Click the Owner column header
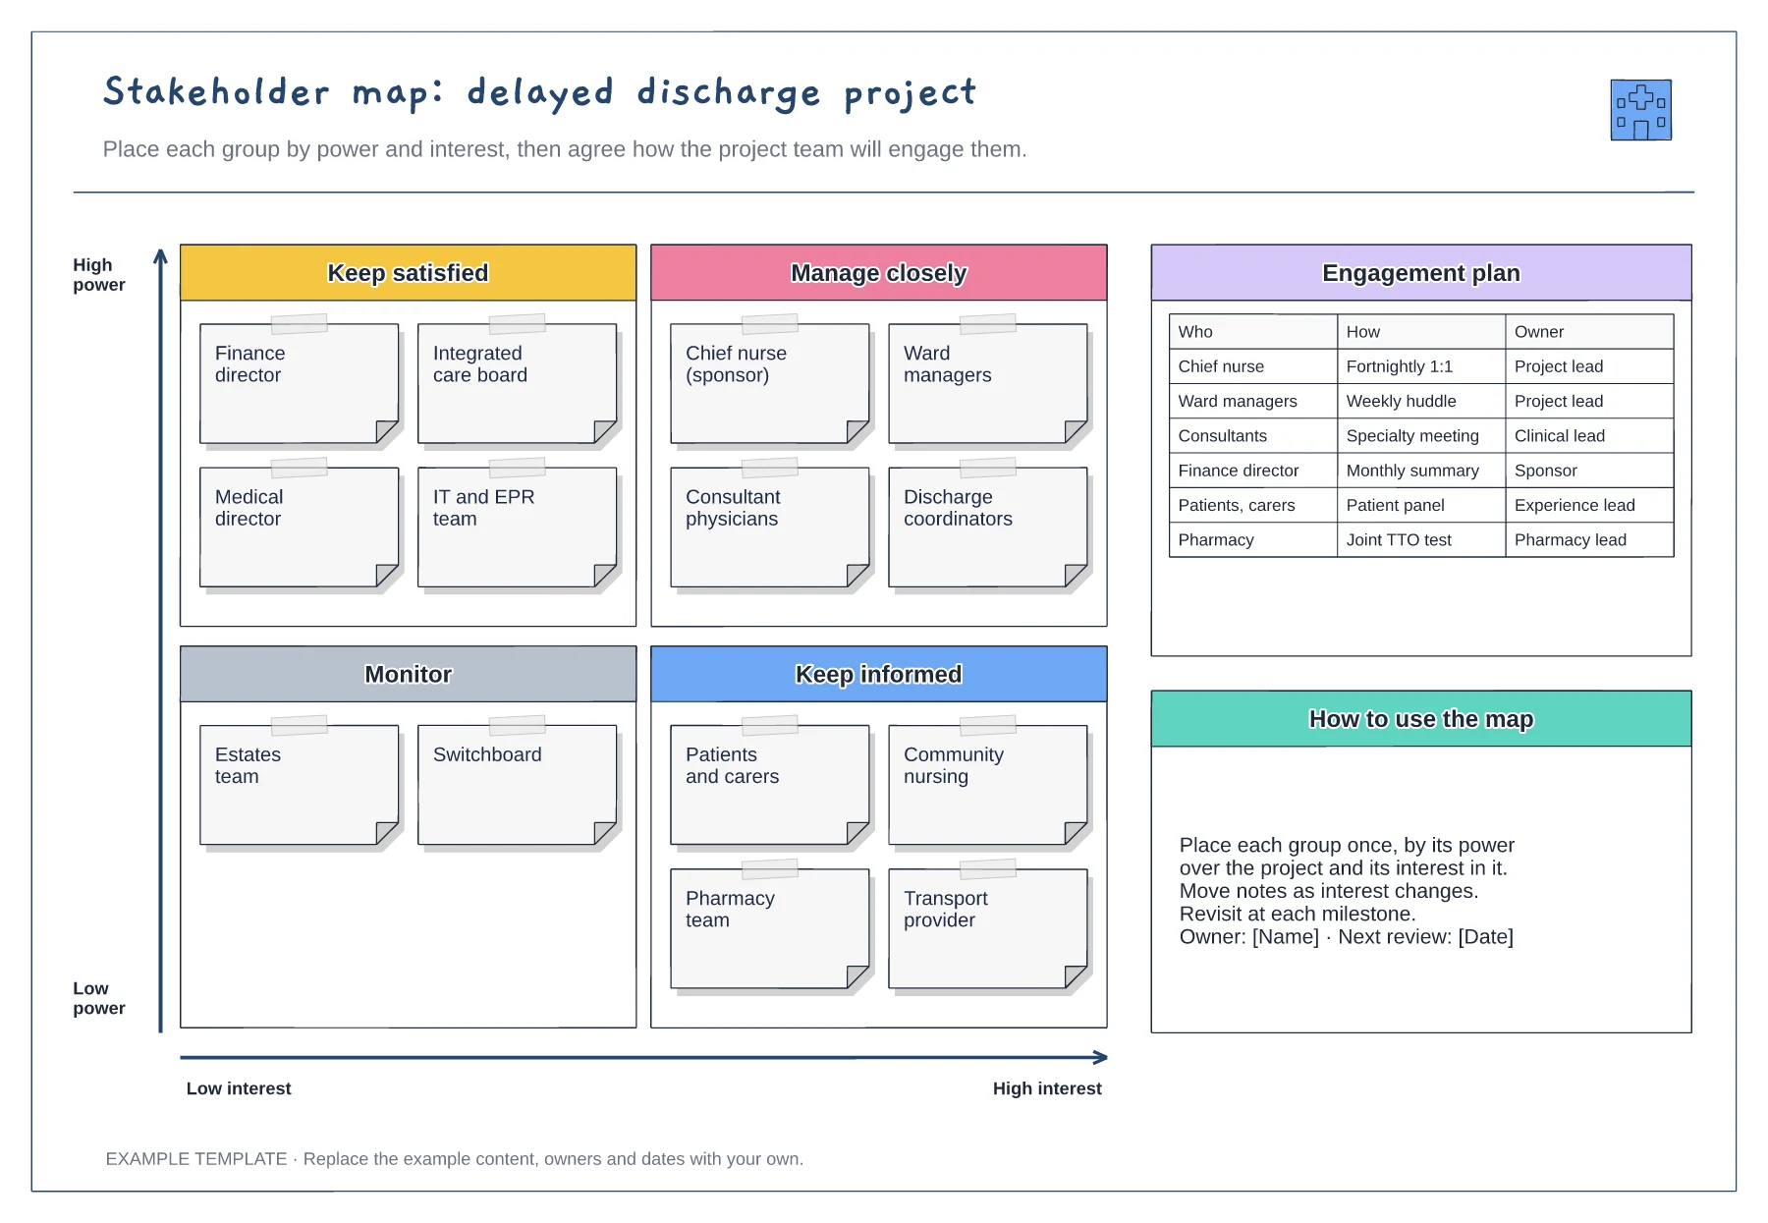The width and height of the screenshot is (1768, 1223). tap(1589, 332)
